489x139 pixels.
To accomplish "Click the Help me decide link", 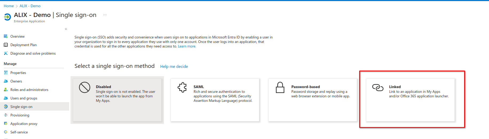I will (174, 67).
